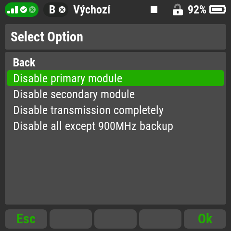Click the 92% battery percentage text
Image resolution: width=231 pixels, height=231 pixels.
pos(197,10)
